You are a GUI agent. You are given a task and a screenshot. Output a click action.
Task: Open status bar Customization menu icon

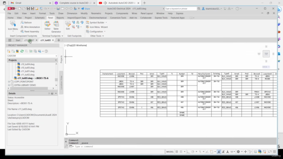274,152
